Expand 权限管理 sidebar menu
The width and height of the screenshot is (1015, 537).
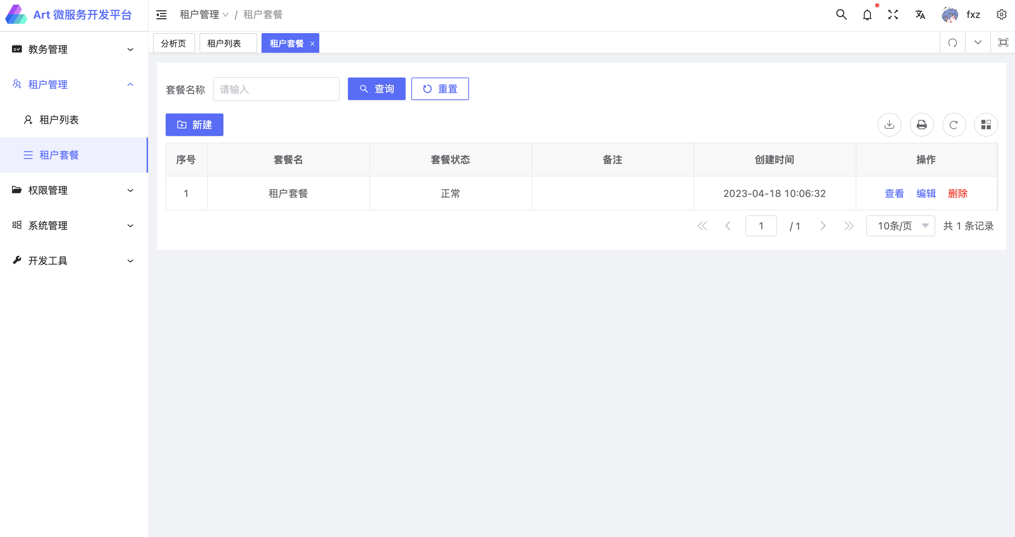(74, 190)
